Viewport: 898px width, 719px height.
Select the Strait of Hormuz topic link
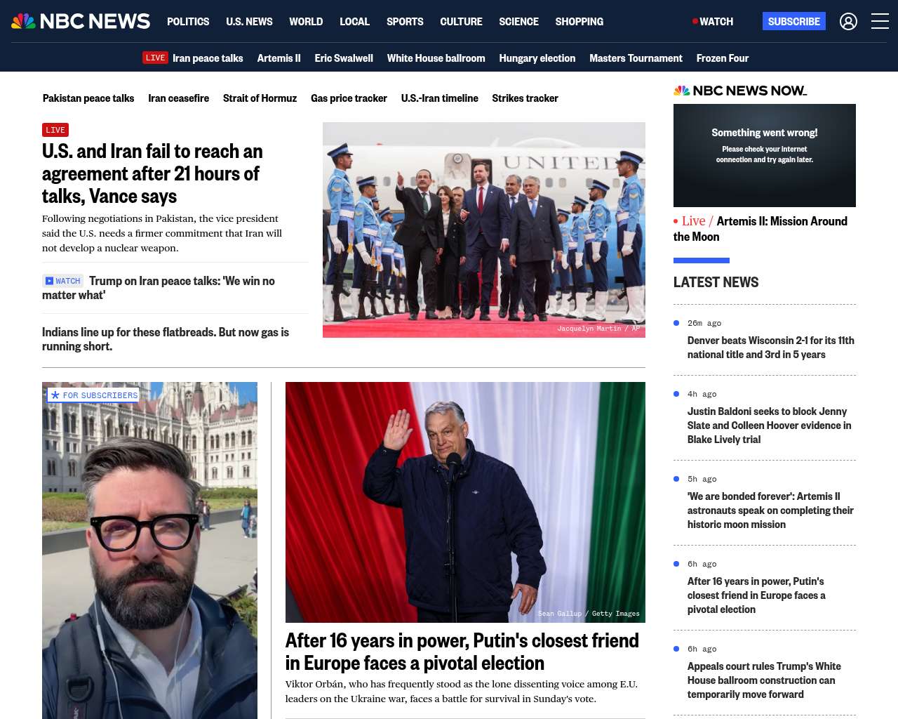click(x=260, y=98)
